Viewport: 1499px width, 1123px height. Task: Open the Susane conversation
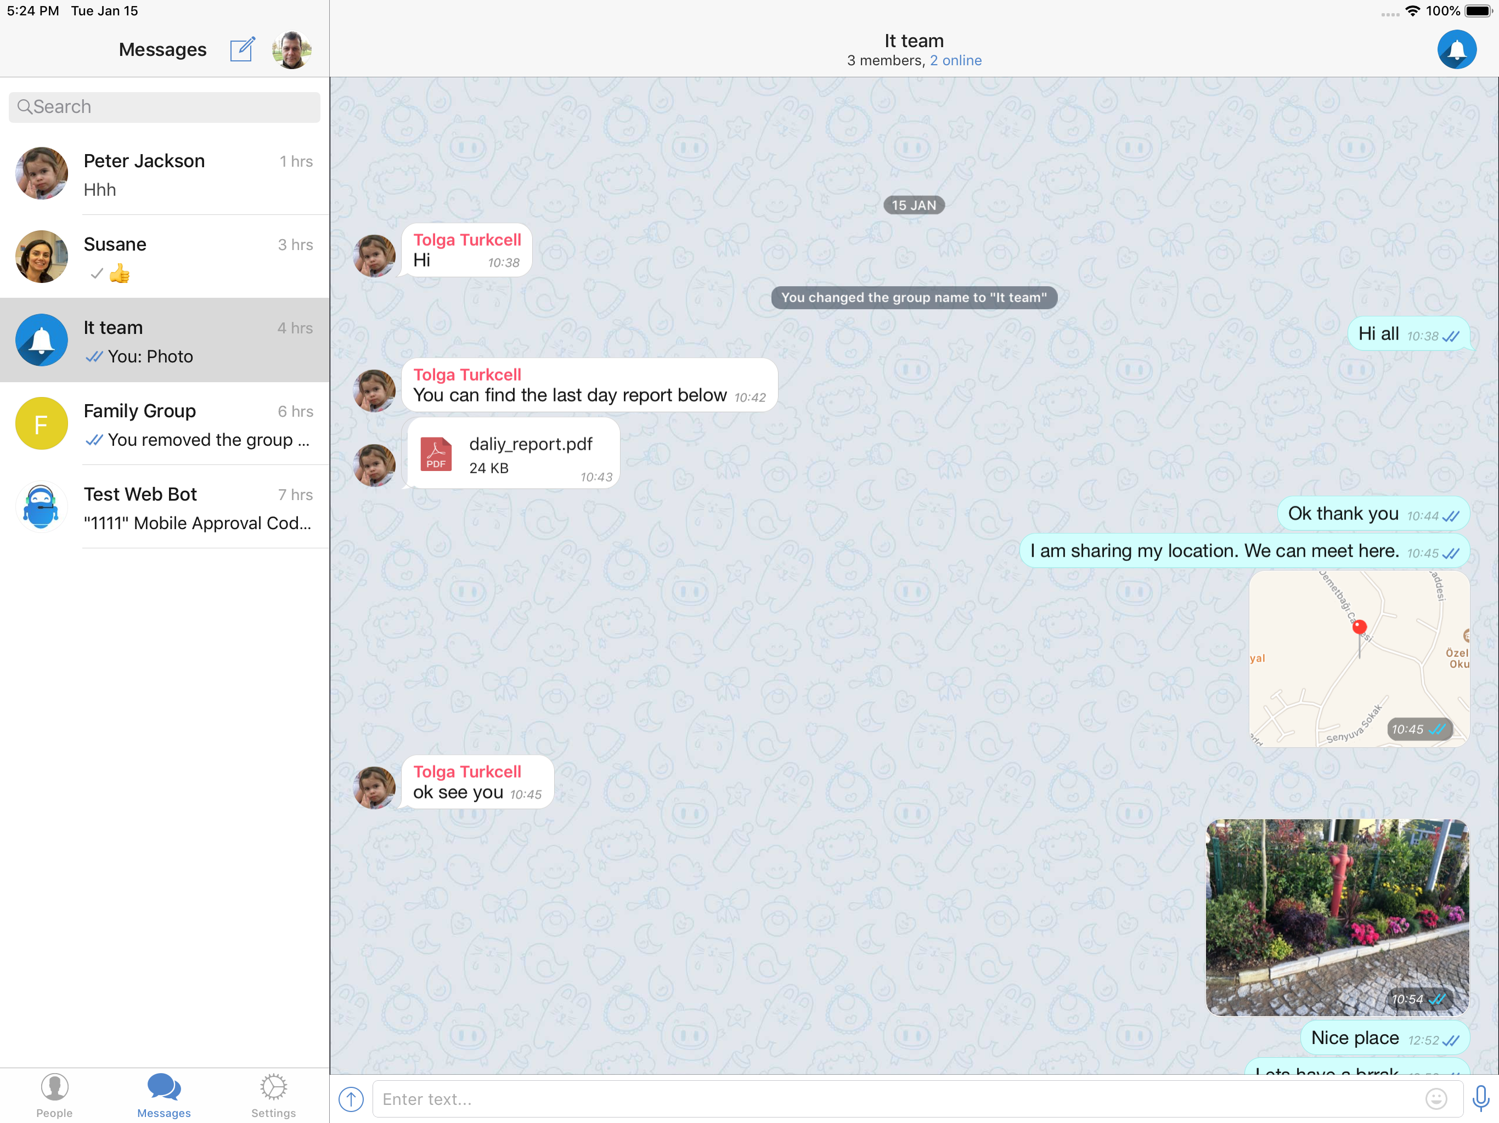click(165, 257)
